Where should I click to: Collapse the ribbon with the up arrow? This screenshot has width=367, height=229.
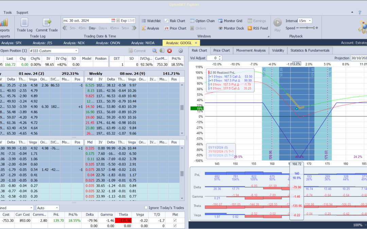(352, 12)
